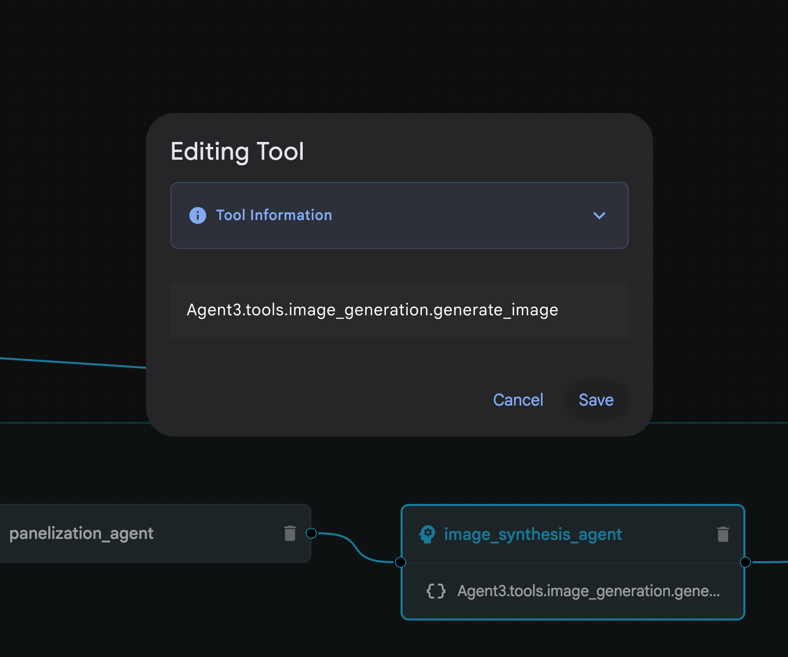Click empty dark canvas above the dialog
788x657 pixels.
[396, 56]
